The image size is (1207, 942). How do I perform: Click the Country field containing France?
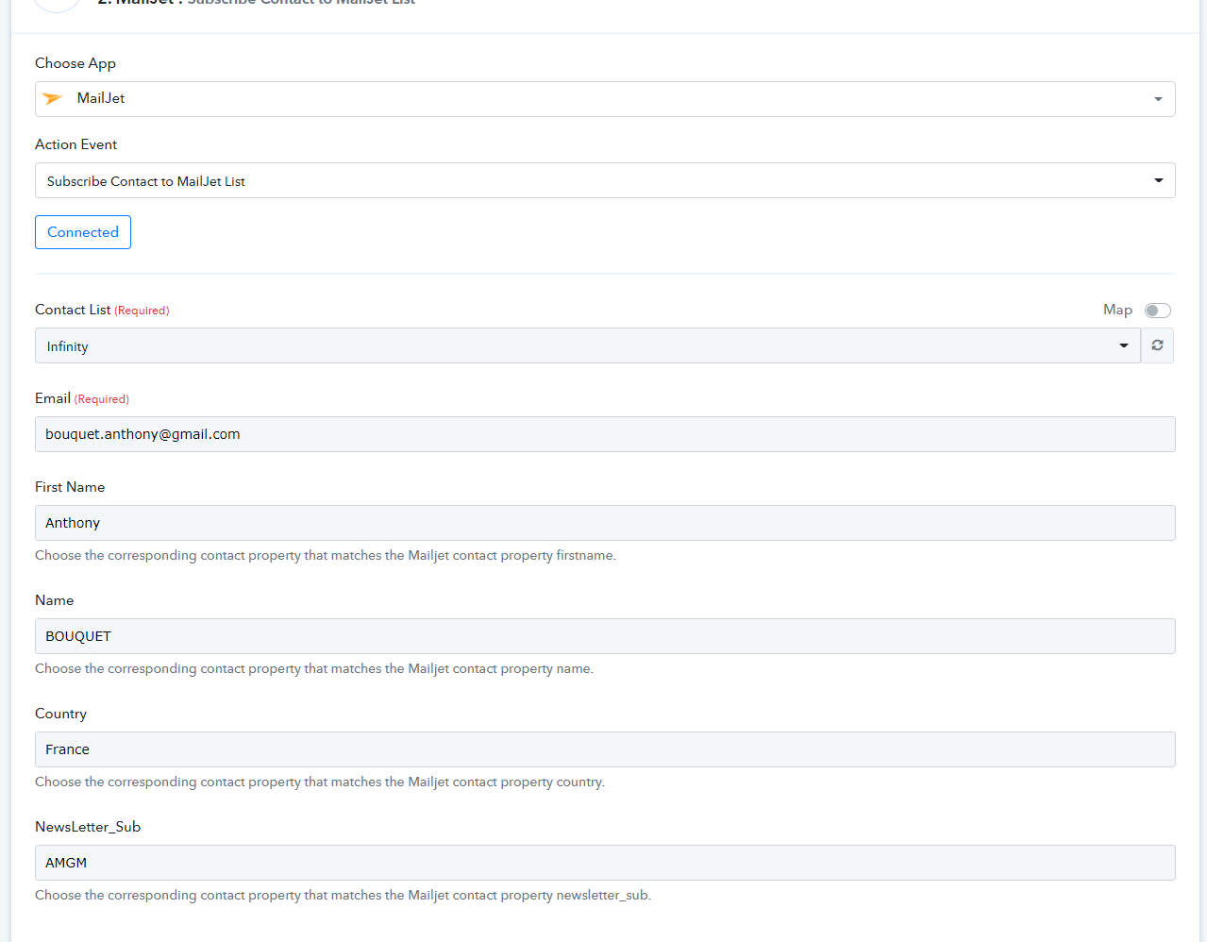(x=605, y=749)
